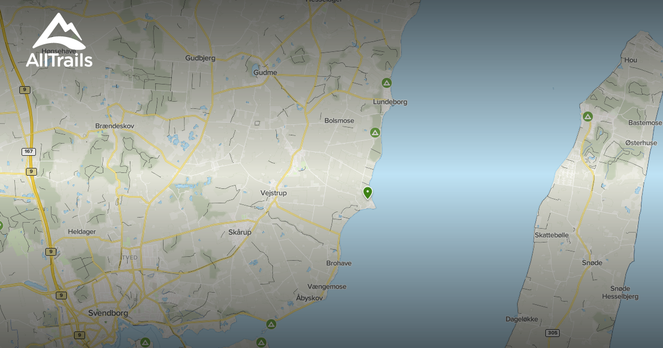Click the AllTrails mountain logo
Image resolution: width=663 pixels, height=348 pixels.
click(x=59, y=40)
